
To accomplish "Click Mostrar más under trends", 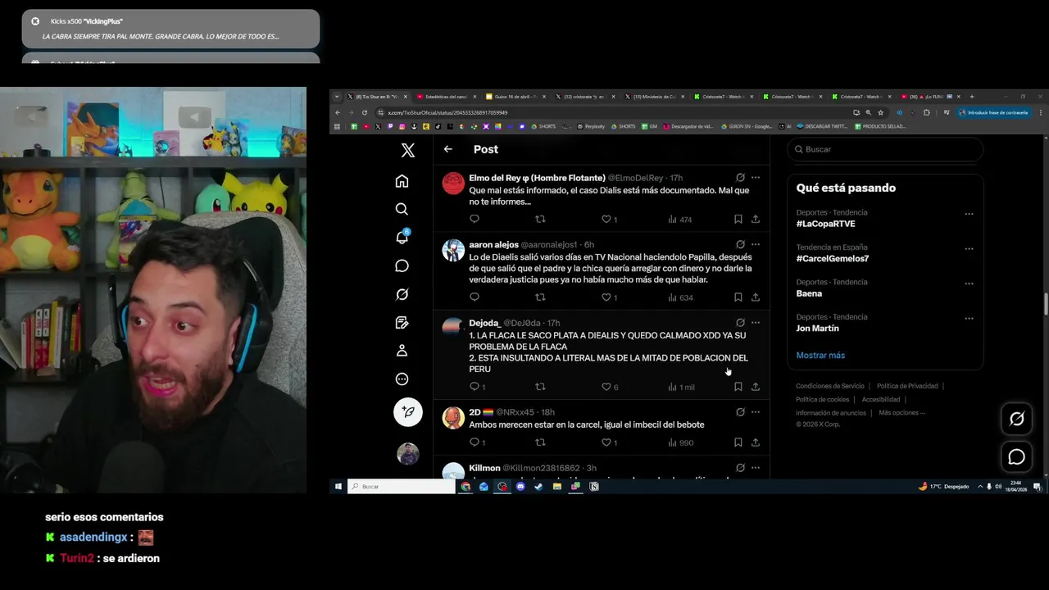I will [820, 355].
